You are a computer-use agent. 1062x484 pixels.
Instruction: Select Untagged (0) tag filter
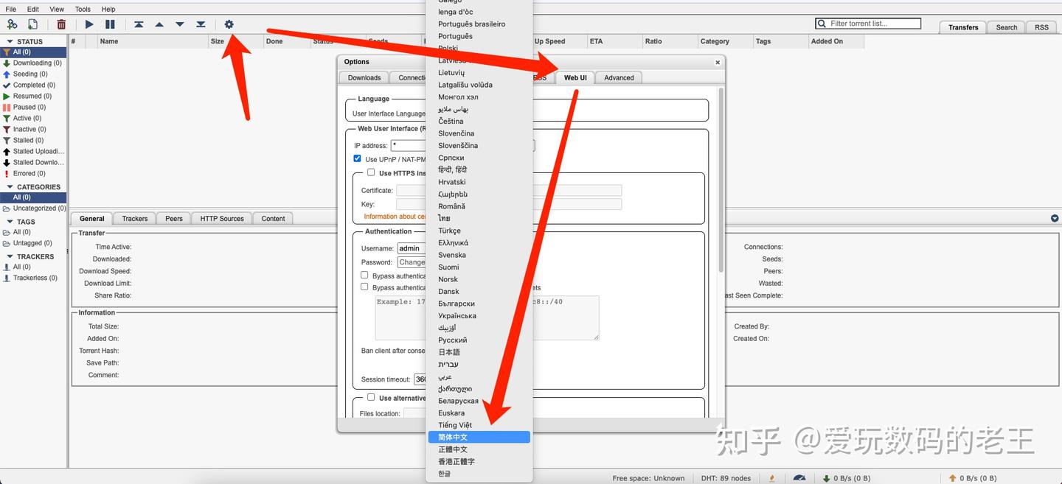[33, 242]
